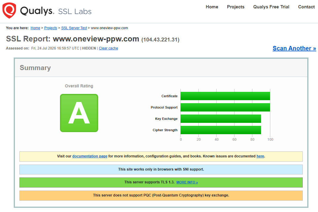Click the 'This server supports TLS 1.3' text
This screenshot has height=212, width=318.
(x=149, y=182)
